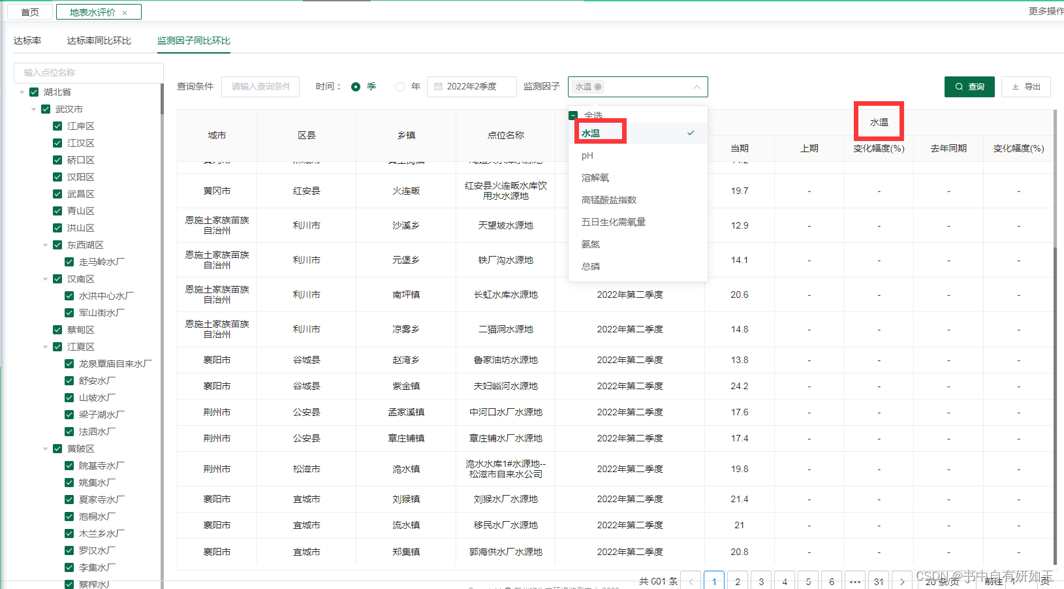Choose the 溶解氧 option in the dropdown
Screen dimensions: 1064x589
(x=638, y=178)
